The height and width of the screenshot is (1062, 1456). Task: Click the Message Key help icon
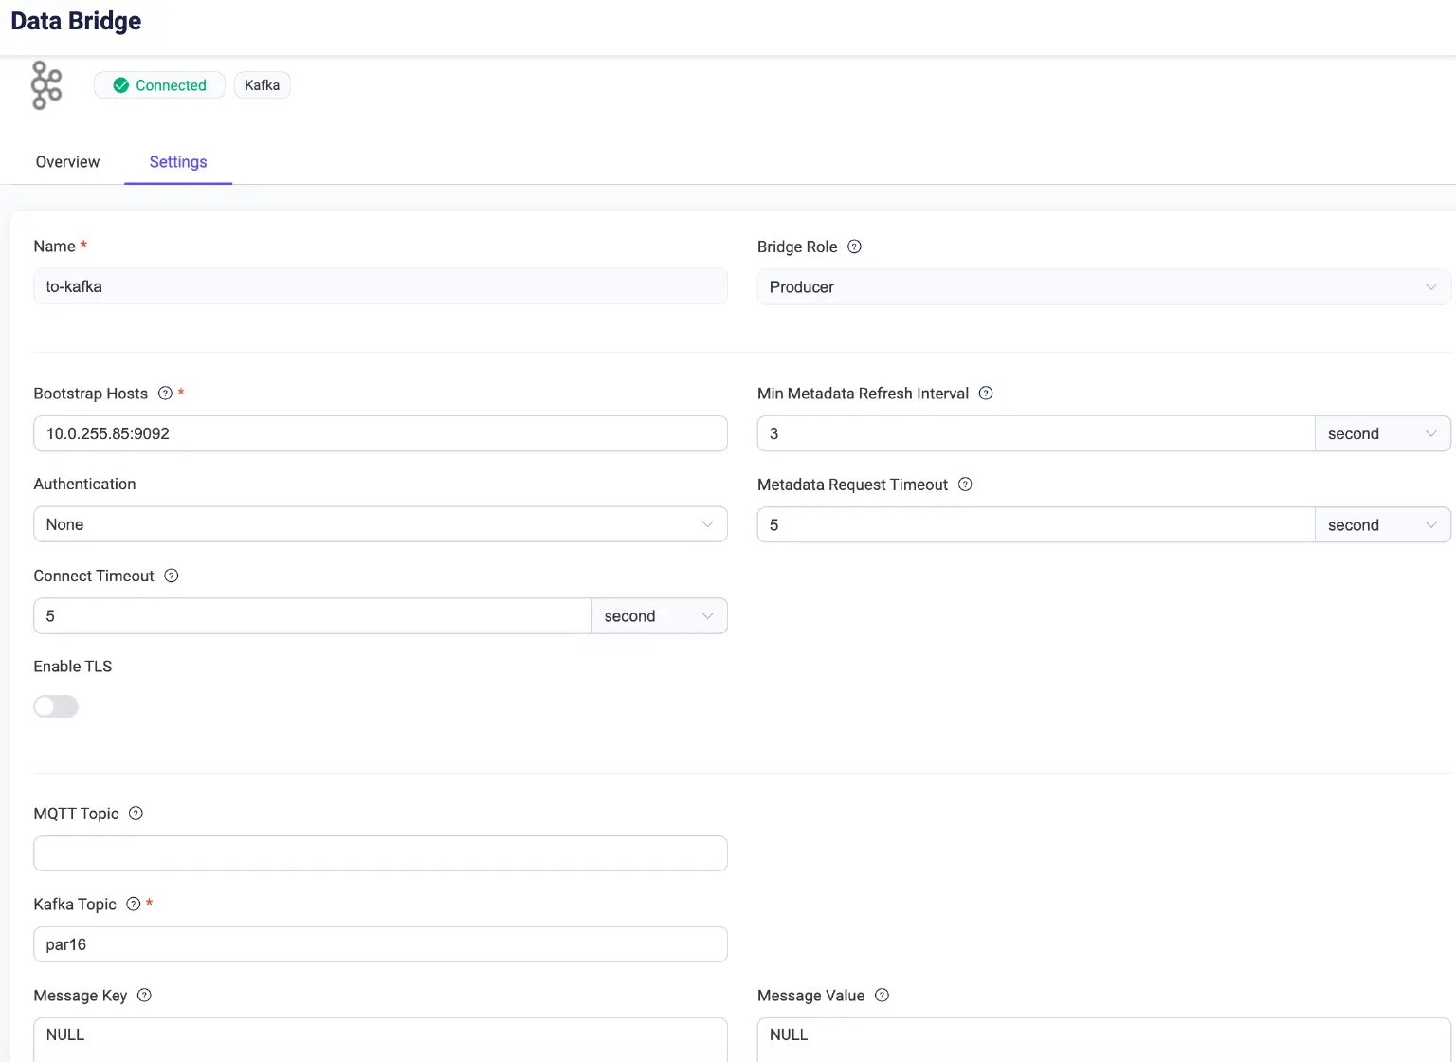144,996
